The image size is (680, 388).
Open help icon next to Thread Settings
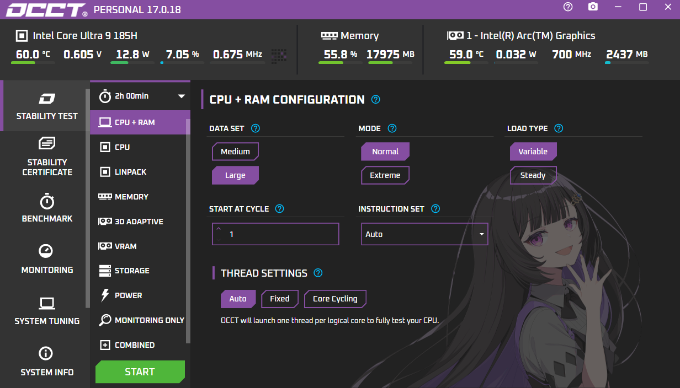[318, 273]
